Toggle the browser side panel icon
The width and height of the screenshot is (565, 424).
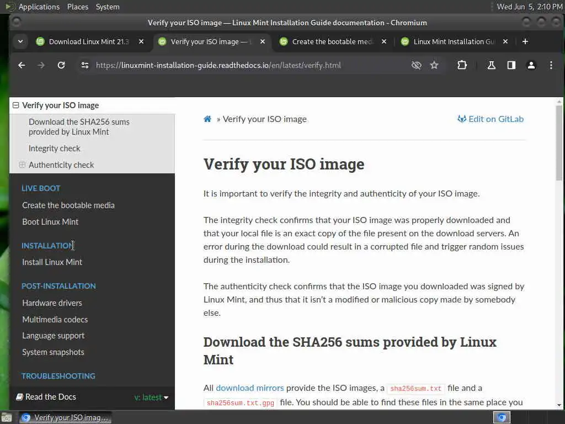coord(511,65)
